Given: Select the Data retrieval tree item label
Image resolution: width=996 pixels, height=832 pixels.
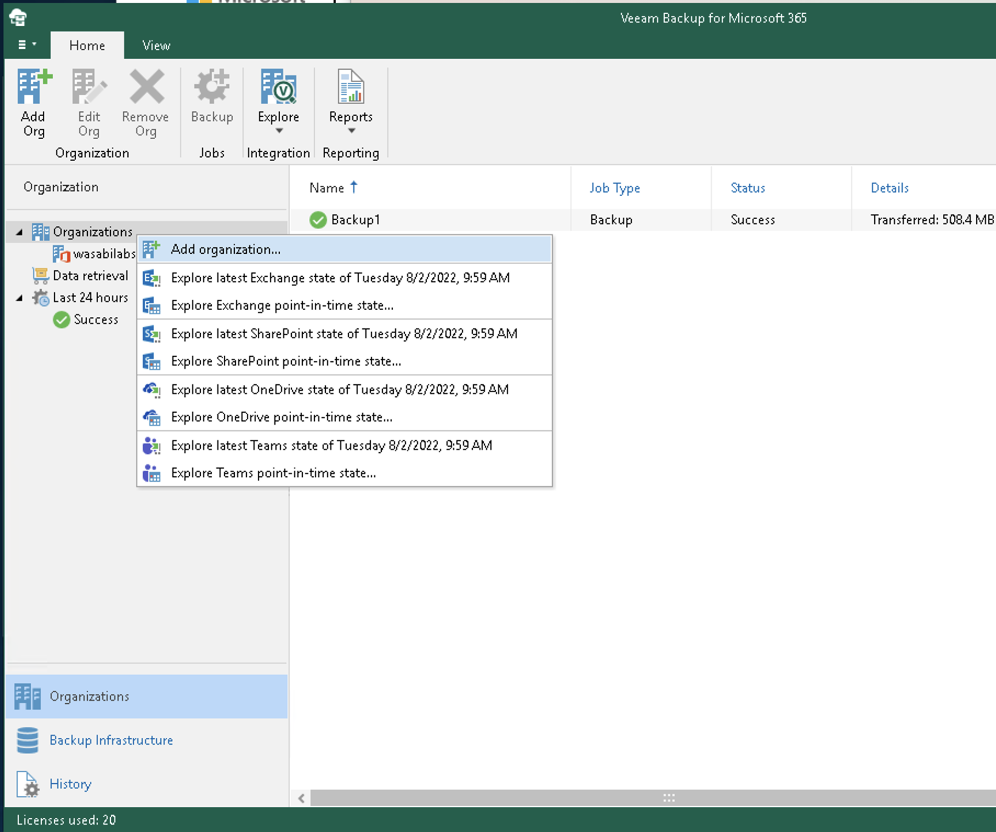Looking at the screenshot, I should click(x=90, y=276).
